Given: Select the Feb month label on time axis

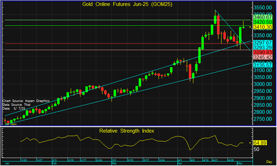Looking at the screenshot, I should pos(55,163).
